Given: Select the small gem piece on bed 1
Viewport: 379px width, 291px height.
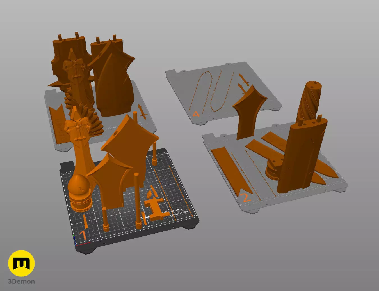Looking at the screenshot, I should (x=149, y=194).
